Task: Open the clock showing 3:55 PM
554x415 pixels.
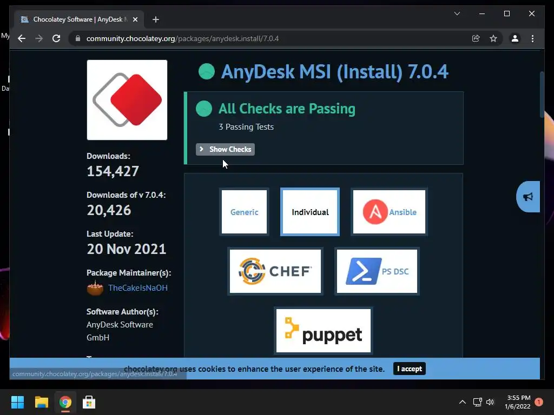Action: [518, 402]
